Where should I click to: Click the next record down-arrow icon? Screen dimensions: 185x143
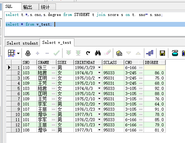tap(128, 53)
